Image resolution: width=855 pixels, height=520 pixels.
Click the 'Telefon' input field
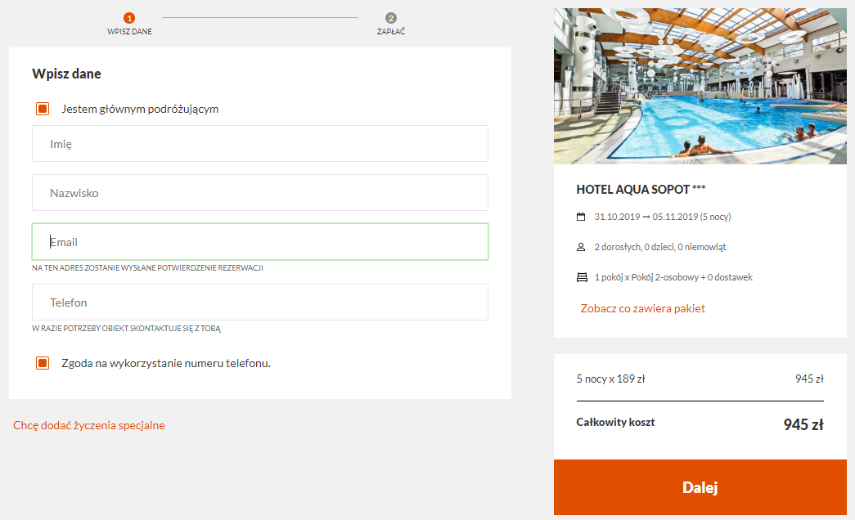point(260,303)
